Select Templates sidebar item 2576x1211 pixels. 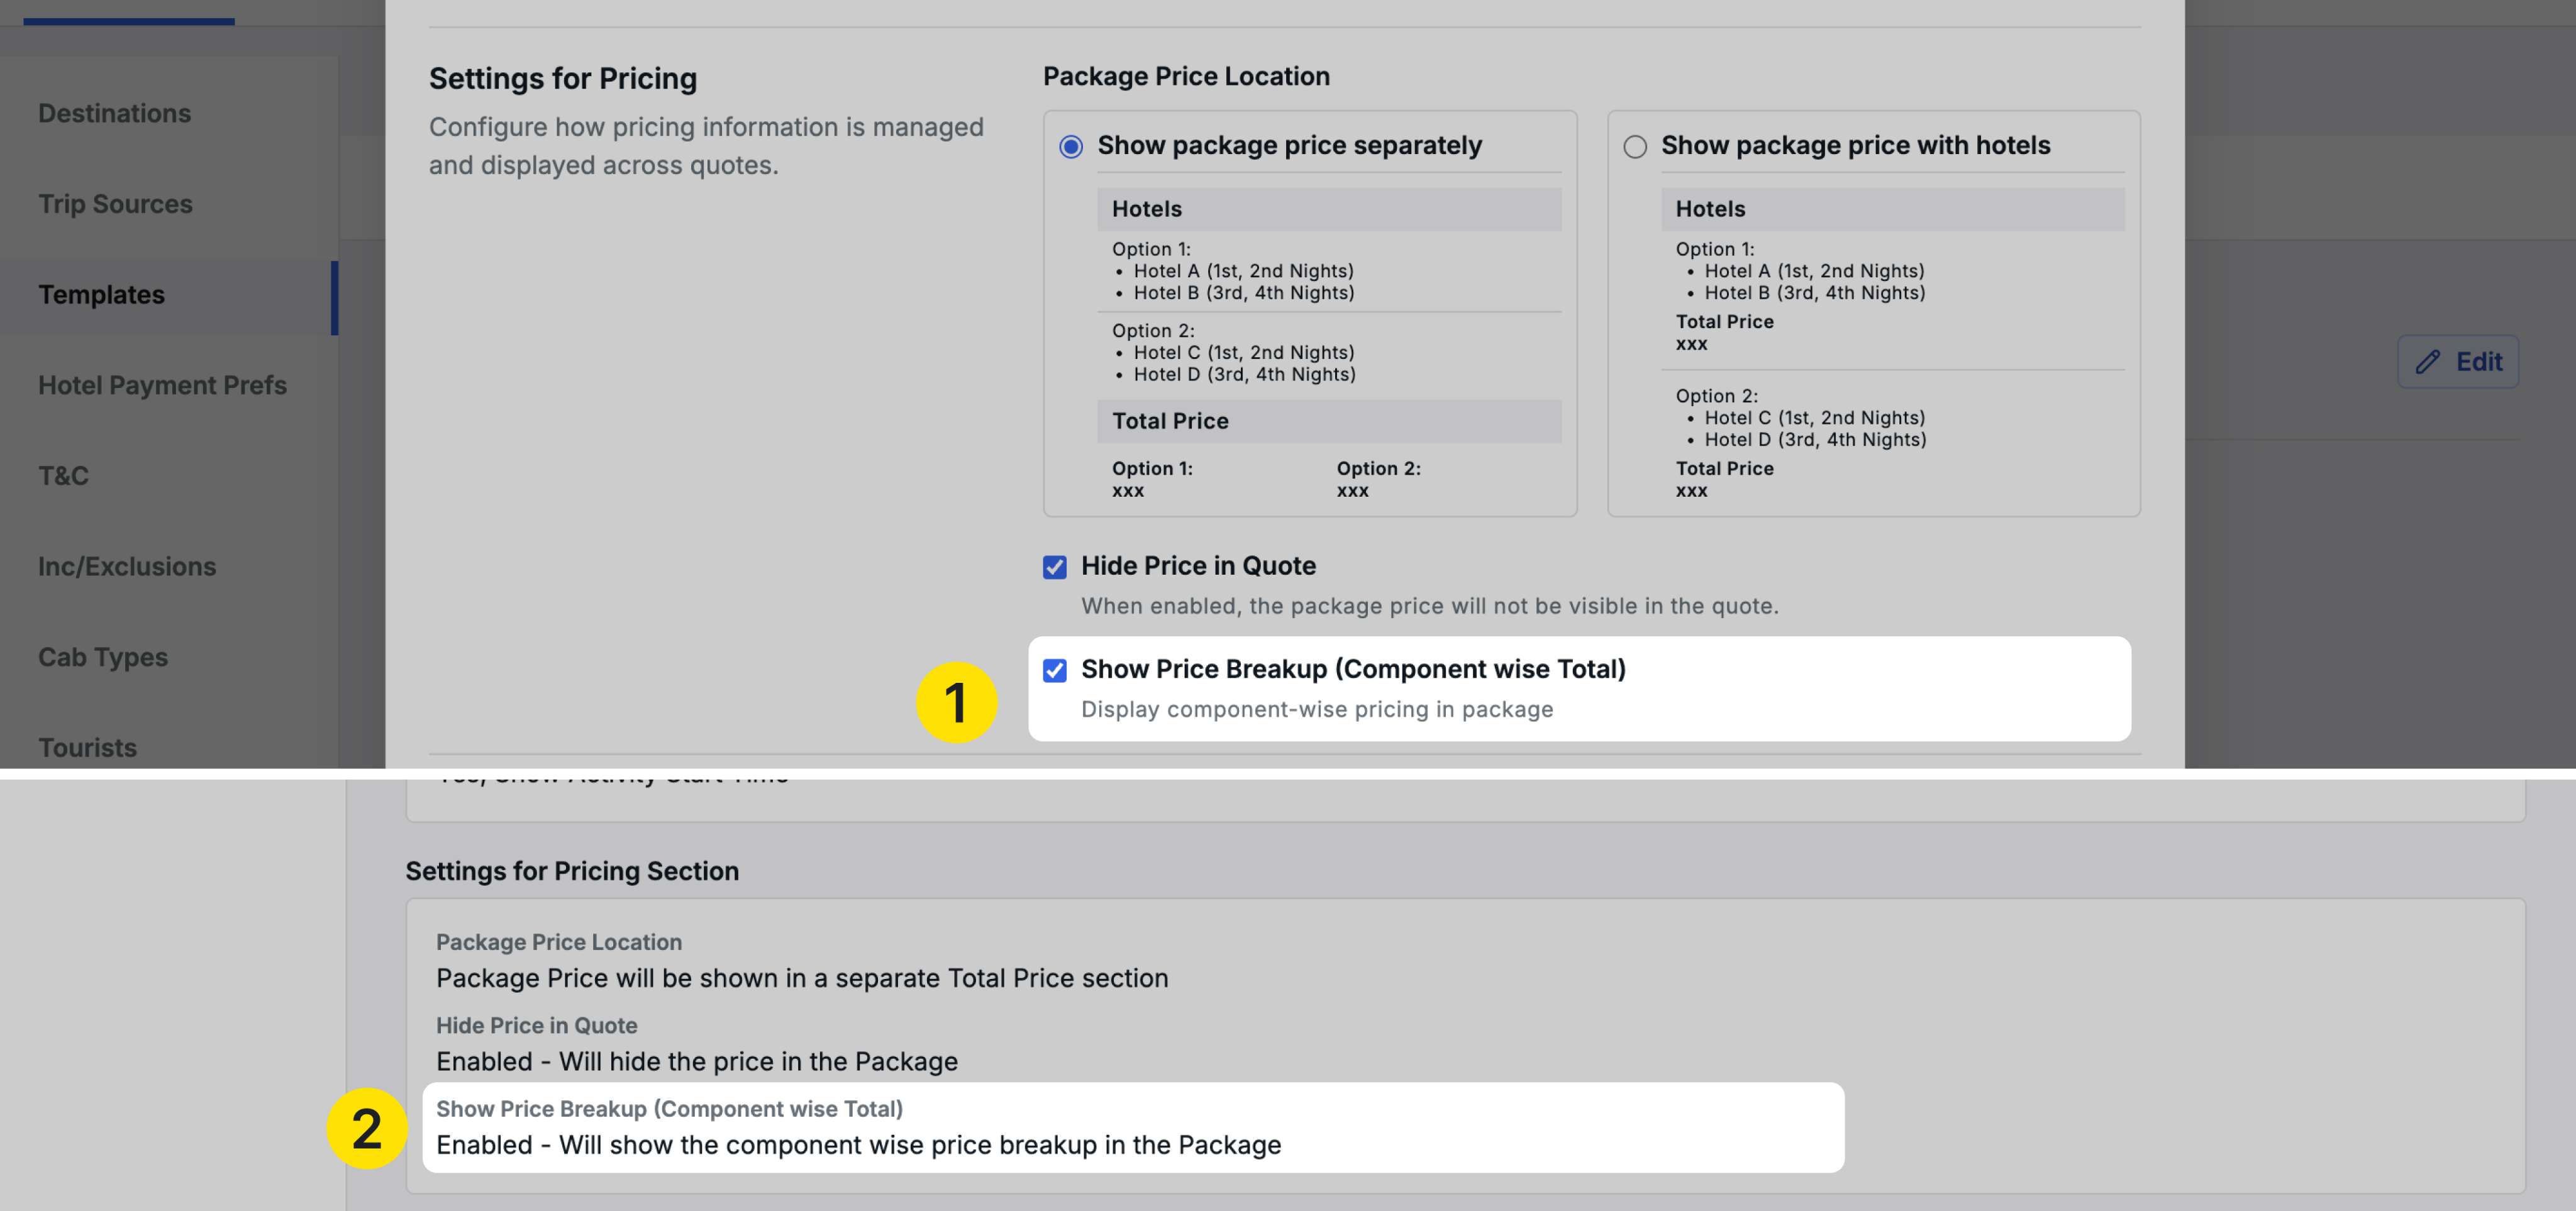pos(101,295)
